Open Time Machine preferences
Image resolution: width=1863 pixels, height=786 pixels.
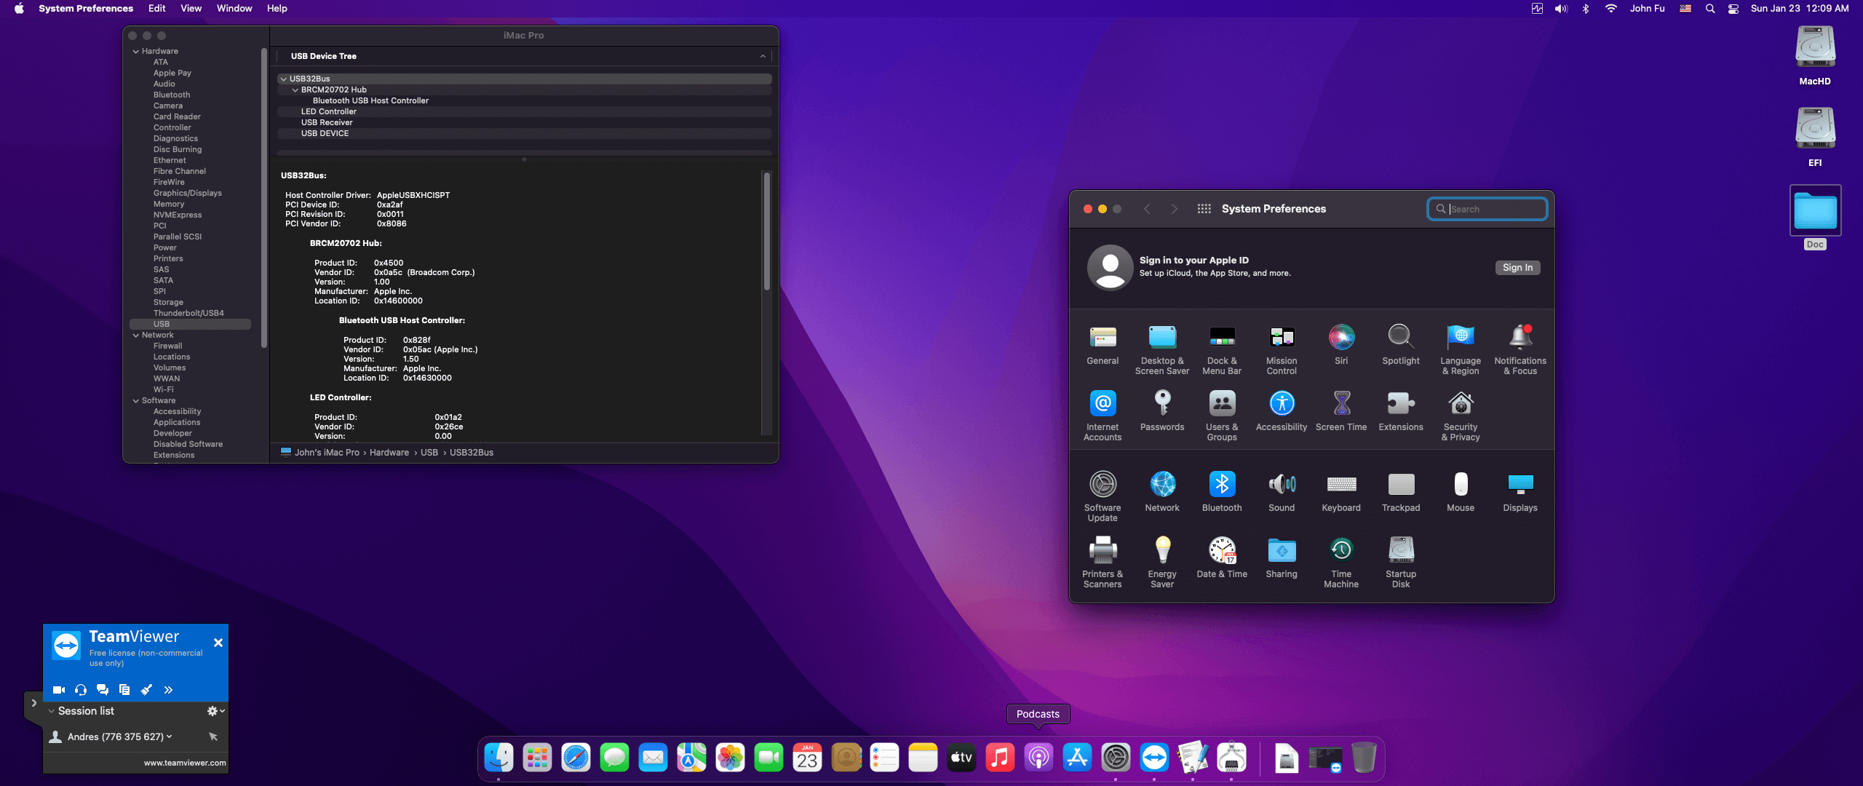[x=1341, y=563]
